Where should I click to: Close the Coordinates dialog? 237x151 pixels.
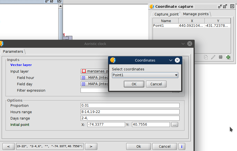point(177,60)
